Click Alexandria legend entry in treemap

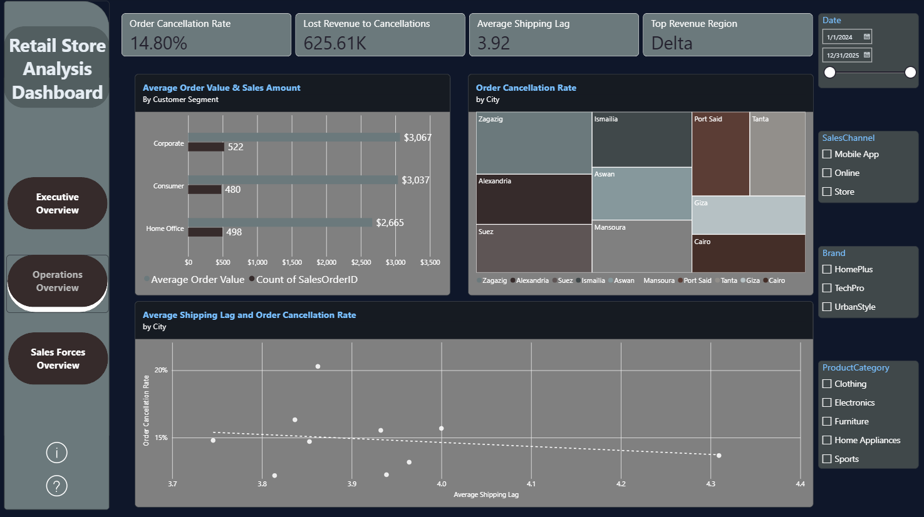[x=529, y=280]
